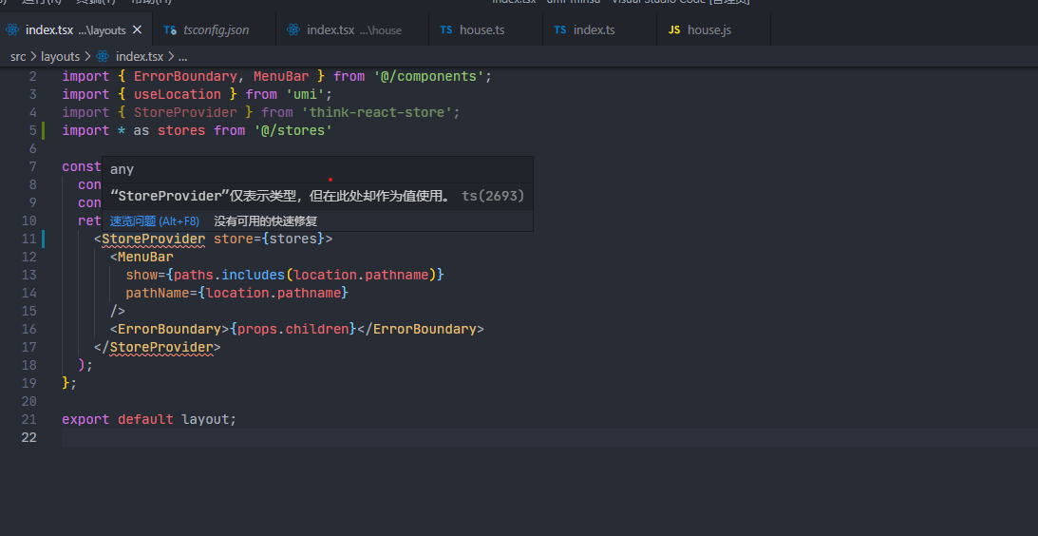This screenshot has width=1038, height=536.
Task: Close the active index.tsx layouts tab
Action: [x=139, y=30]
